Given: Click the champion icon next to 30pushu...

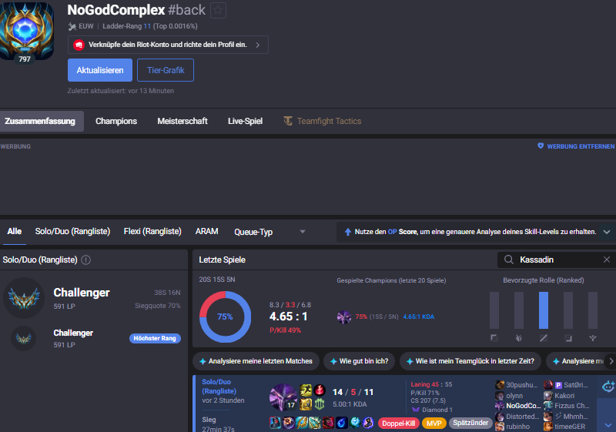Looking at the screenshot, I should click(x=500, y=385).
